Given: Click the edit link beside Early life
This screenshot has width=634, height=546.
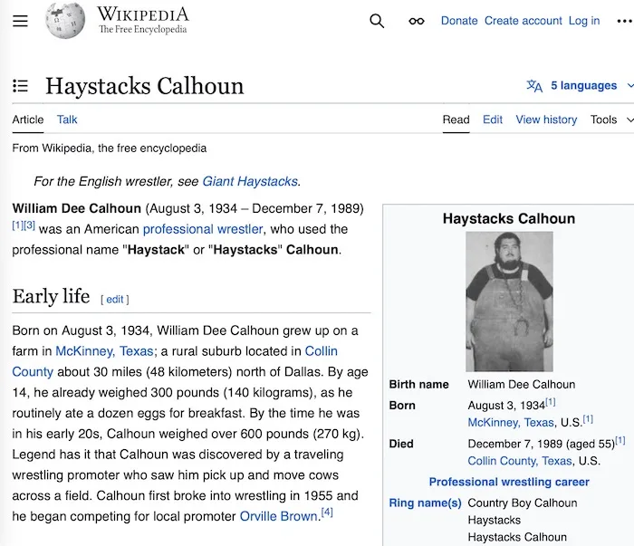Looking at the screenshot, I should [x=115, y=300].
